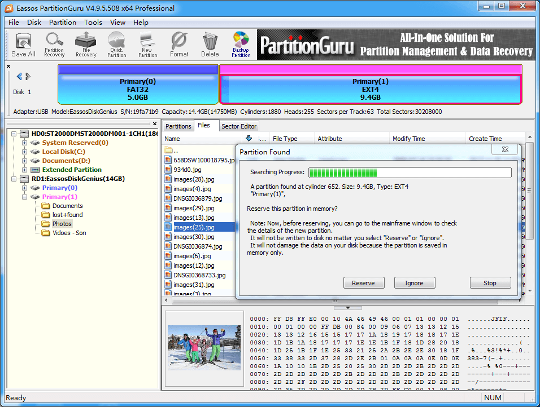Collapse the HD0 disk node

[x=14, y=134]
